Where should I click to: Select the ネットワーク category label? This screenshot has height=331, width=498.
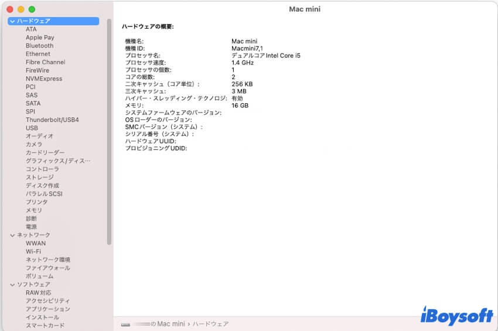pyautogui.click(x=33, y=235)
